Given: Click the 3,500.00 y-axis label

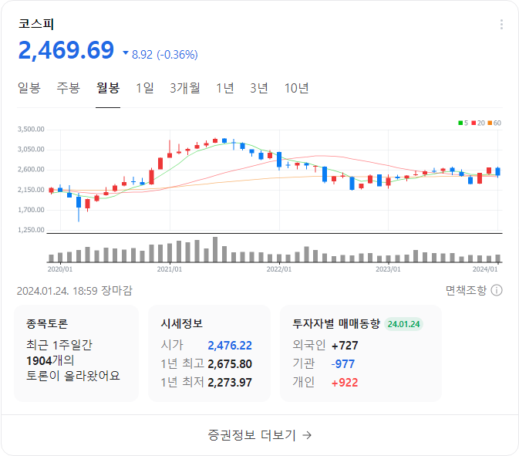Looking at the screenshot, I should 31,129.
